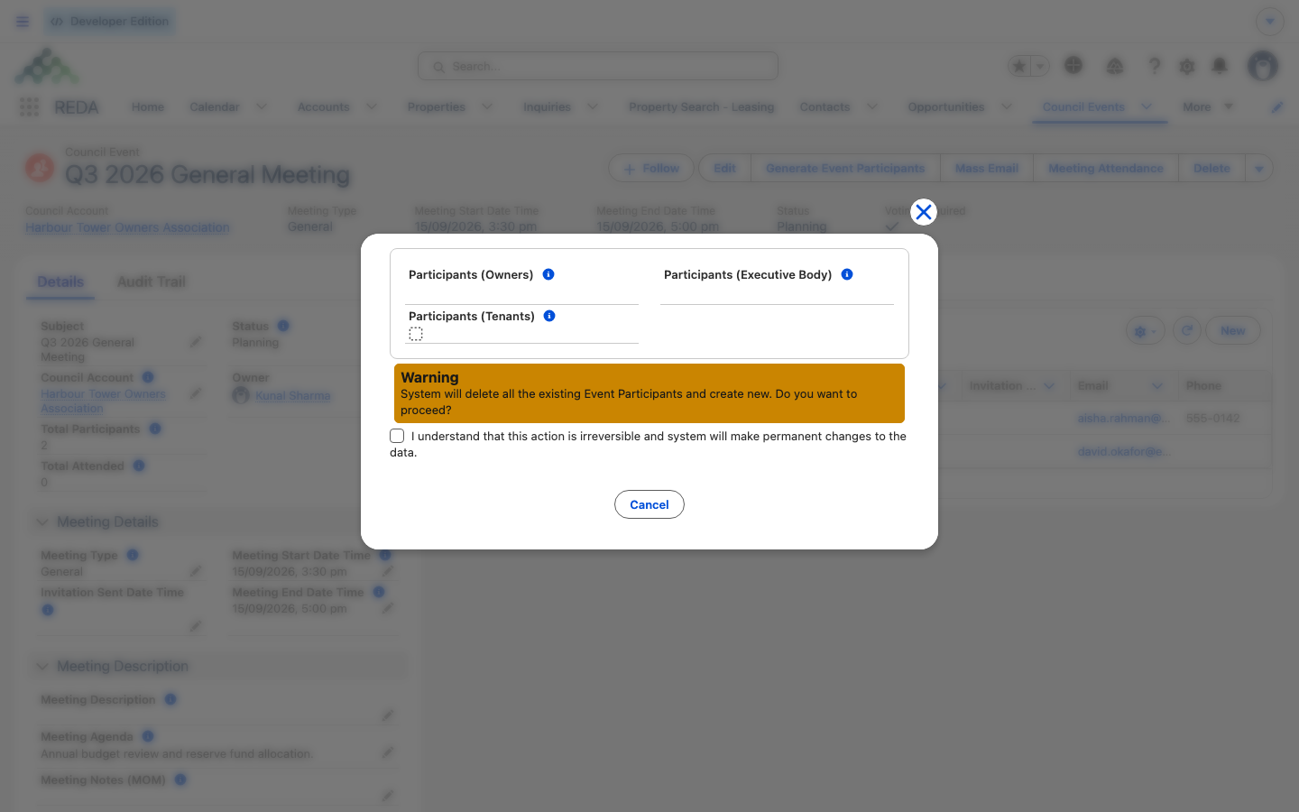
Task: Open the Developer Edition top-right dropdown
Action: pyautogui.click(x=1270, y=22)
